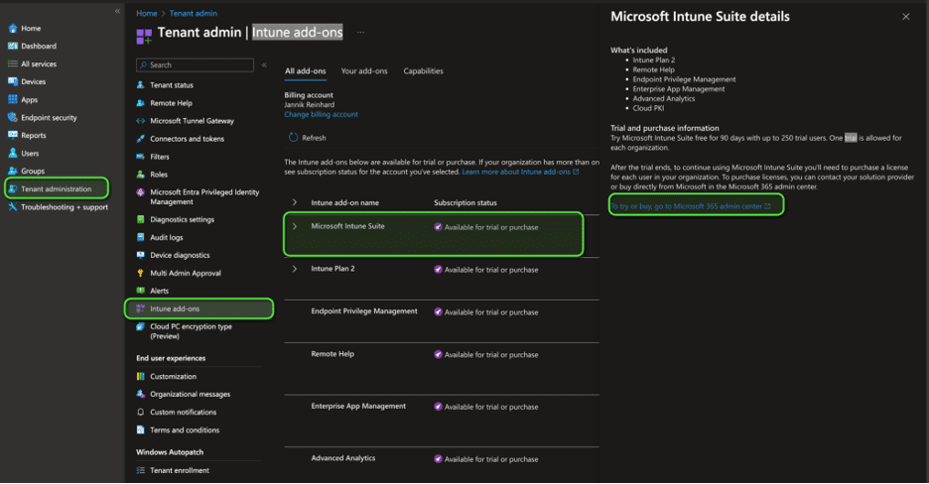The height and width of the screenshot is (484, 929).
Task: Switch to the Your add-ons tab
Action: click(364, 71)
